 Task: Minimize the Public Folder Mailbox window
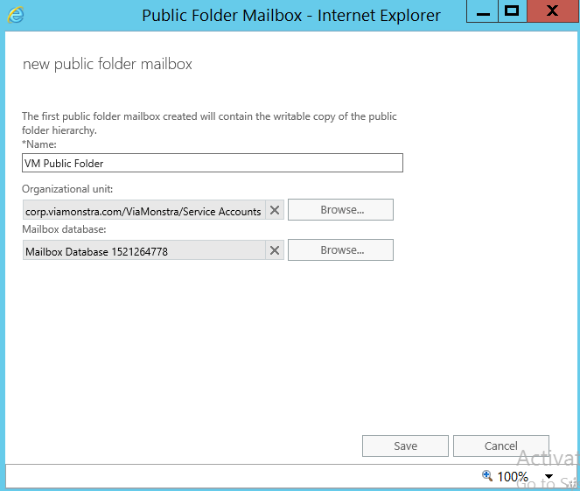[x=479, y=11]
